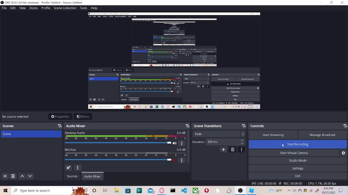Click Manage Broadcast button
This screenshot has height=195, width=348.
coord(322,135)
